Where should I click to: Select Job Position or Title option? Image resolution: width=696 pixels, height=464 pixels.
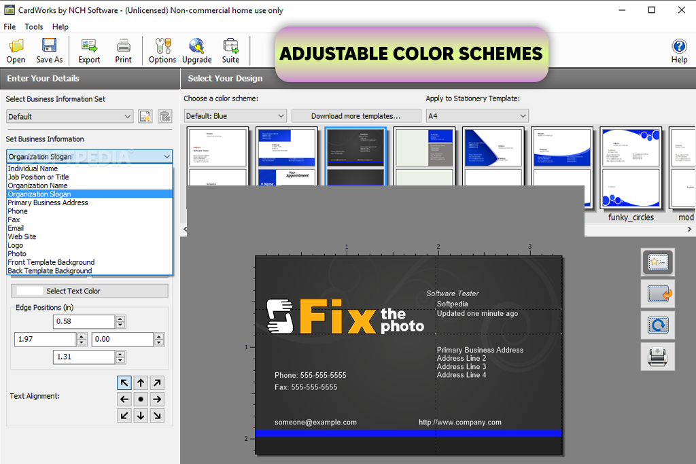click(x=89, y=177)
